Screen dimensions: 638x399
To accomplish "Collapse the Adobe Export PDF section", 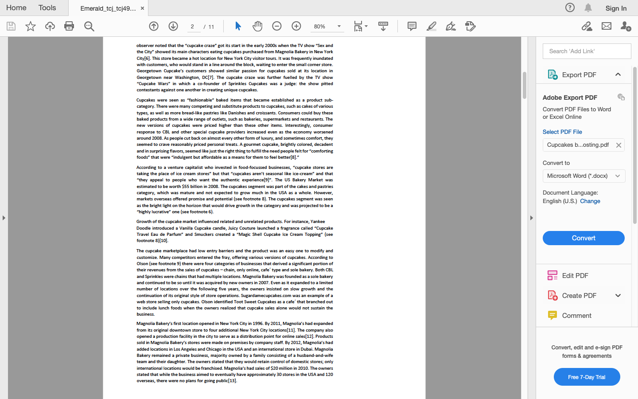I will [x=618, y=74].
